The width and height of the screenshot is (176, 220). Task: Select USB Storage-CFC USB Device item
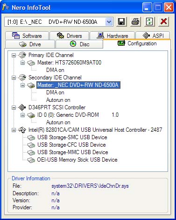click(71, 145)
